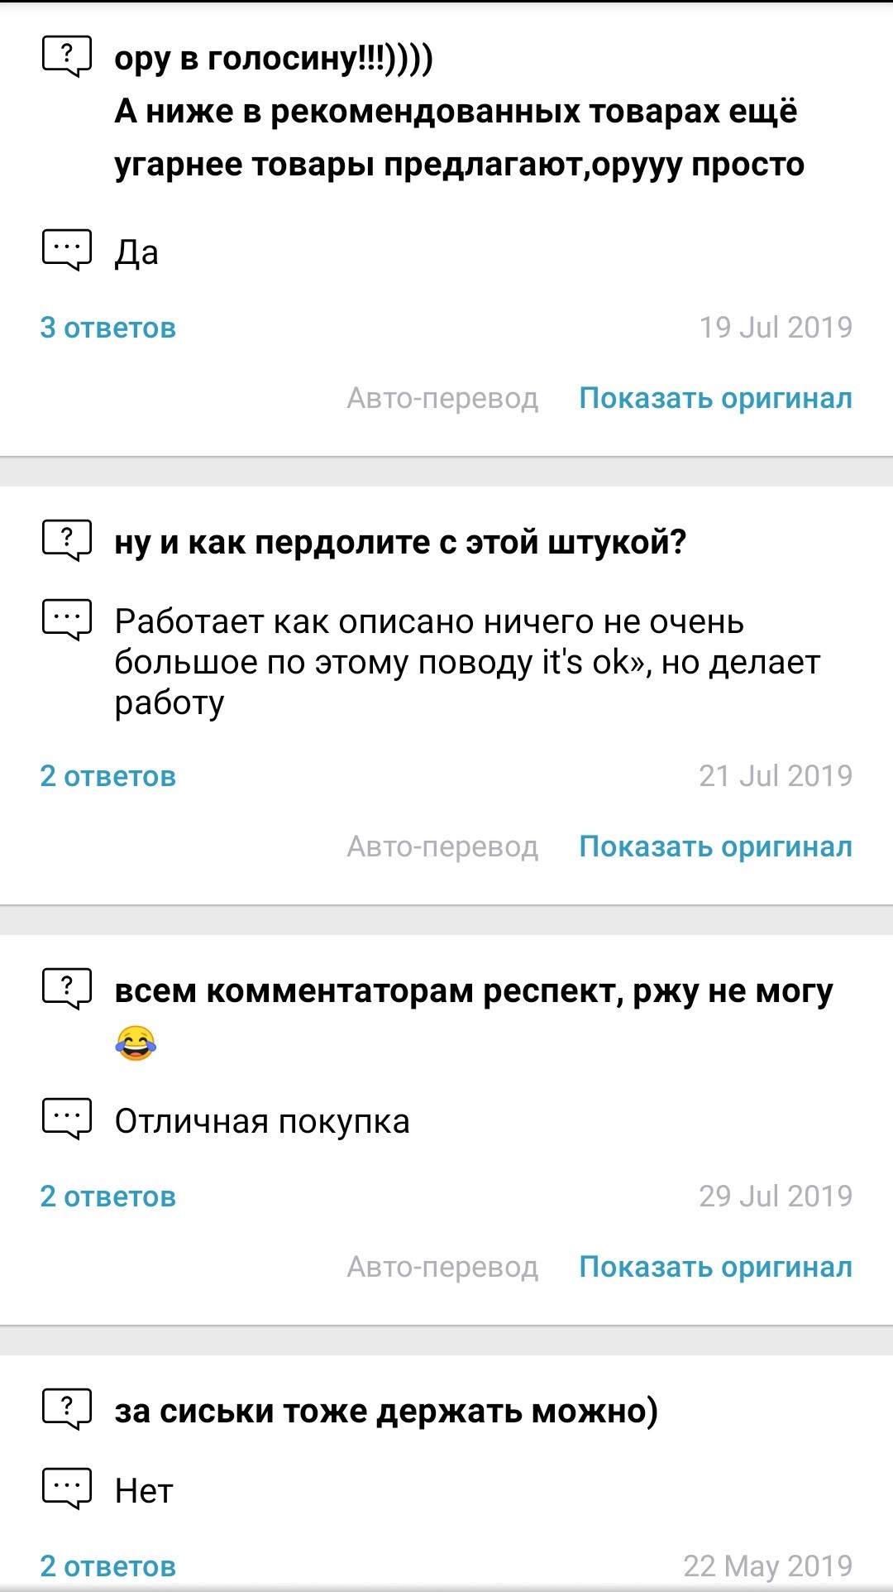Click answer icon beside "Отличная покупка"
Viewport: 893px width, 1592px height.
(66, 1120)
